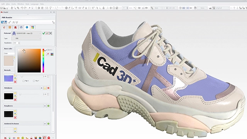Click the rainbow hue strip
Viewport: 247px width, 139px height.
click(43, 61)
